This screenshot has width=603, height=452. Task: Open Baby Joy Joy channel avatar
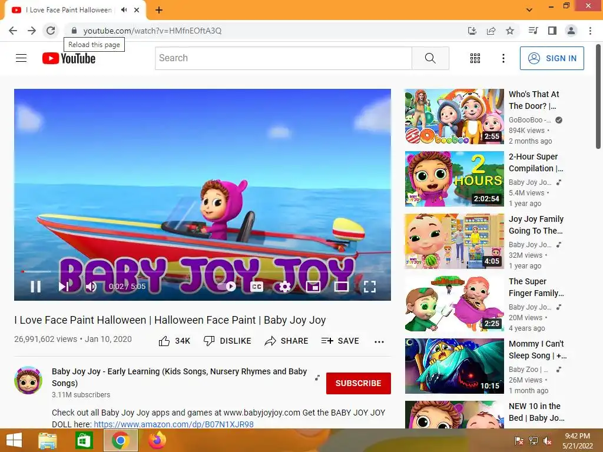tap(28, 380)
